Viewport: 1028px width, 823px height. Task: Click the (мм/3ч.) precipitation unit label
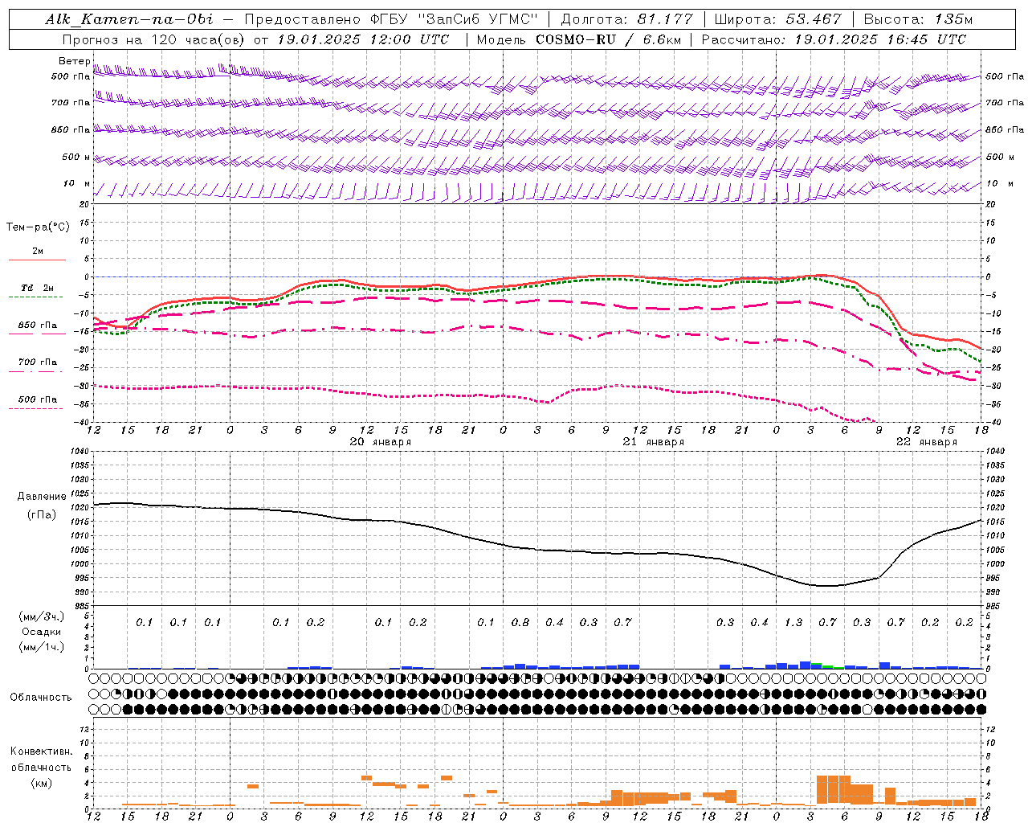(41, 616)
